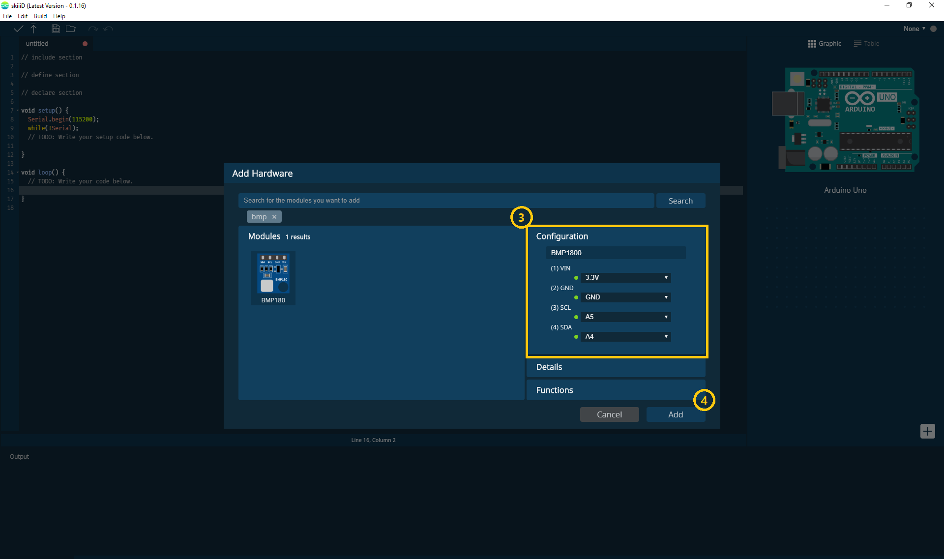
Task: Click the Cancel button to dismiss
Action: [x=609, y=414]
